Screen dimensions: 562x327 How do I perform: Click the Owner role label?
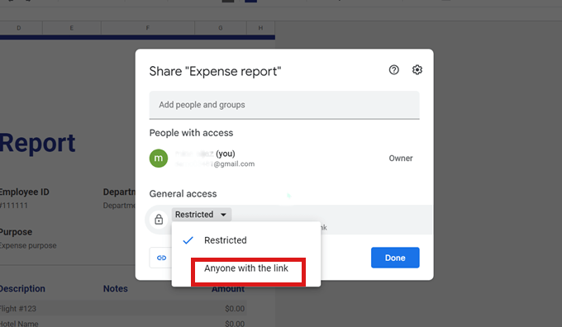click(x=401, y=159)
